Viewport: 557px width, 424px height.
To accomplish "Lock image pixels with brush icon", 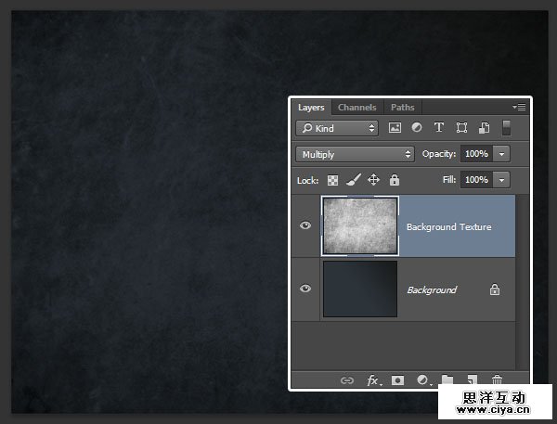I will [x=353, y=180].
